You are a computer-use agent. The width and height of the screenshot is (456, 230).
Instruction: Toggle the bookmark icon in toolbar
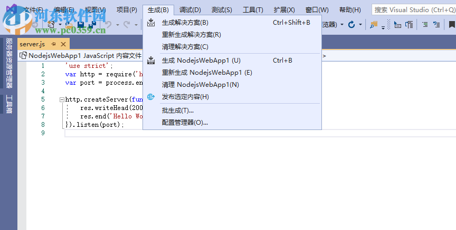(452, 25)
